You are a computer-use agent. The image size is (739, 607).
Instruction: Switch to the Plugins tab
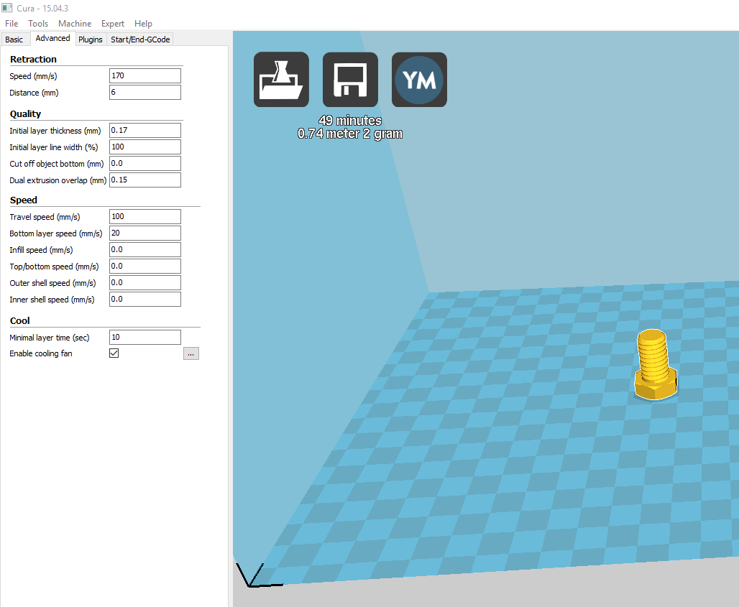(x=91, y=40)
